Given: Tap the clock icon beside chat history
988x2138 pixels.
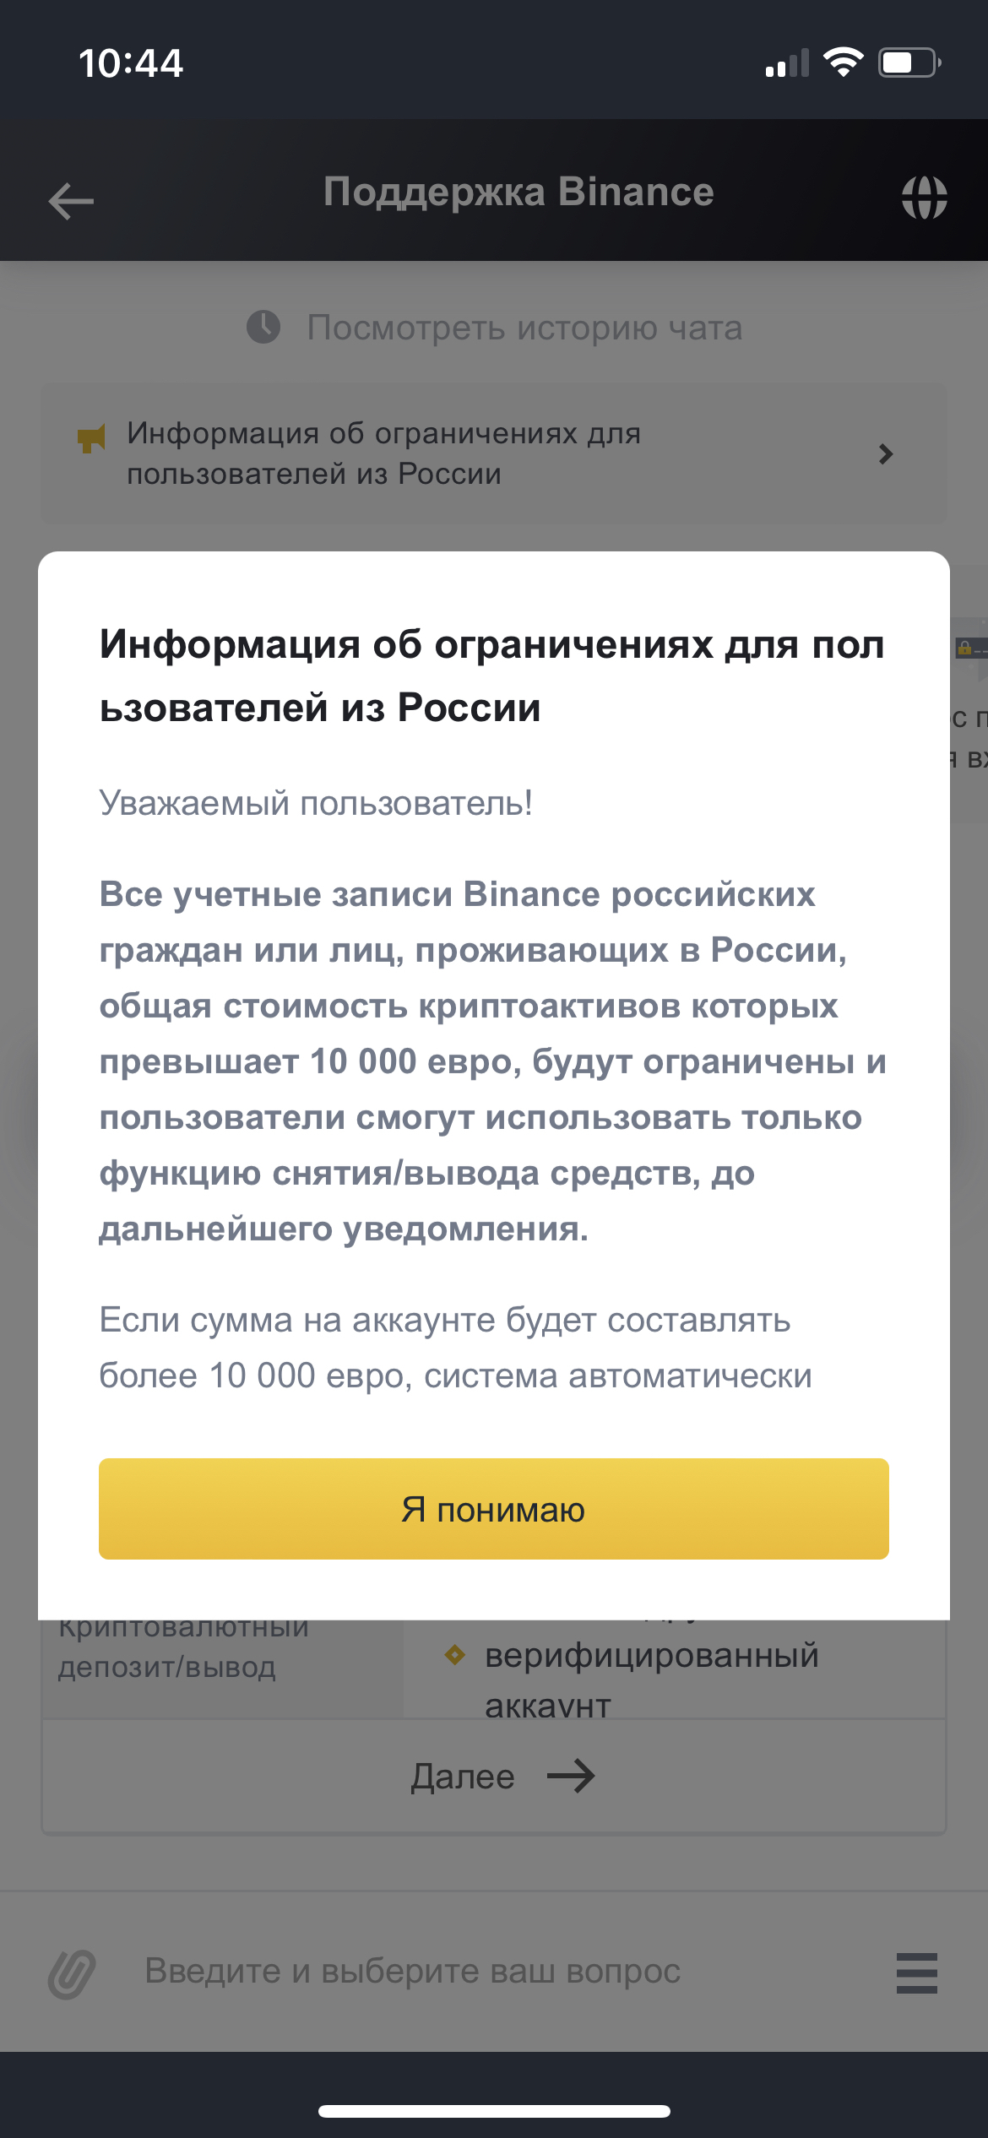Looking at the screenshot, I should [x=263, y=327].
